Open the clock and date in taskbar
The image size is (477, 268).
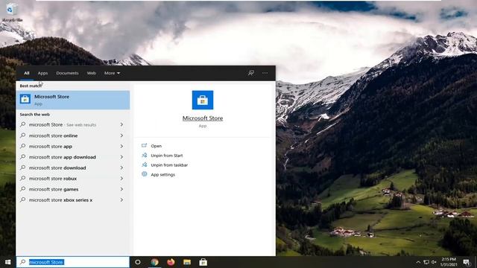click(x=449, y=262)
